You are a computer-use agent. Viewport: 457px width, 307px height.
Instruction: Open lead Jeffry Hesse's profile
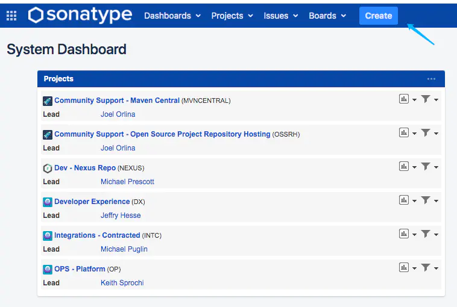pyautogui.click(x=121, y=216)
